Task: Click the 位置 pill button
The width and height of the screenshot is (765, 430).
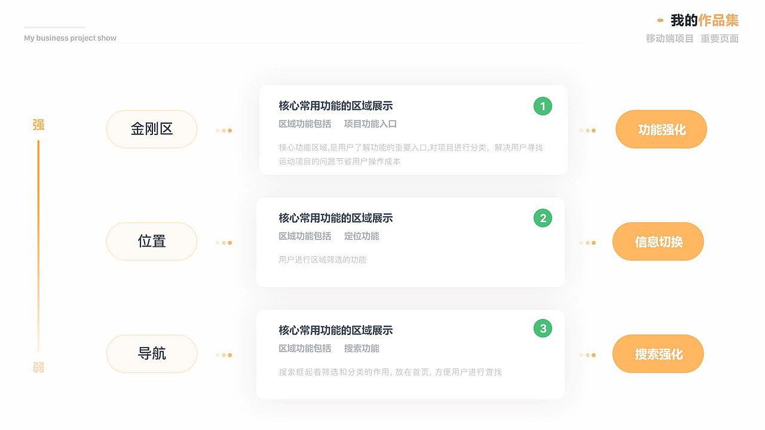Action: click(x=152, y=241)
